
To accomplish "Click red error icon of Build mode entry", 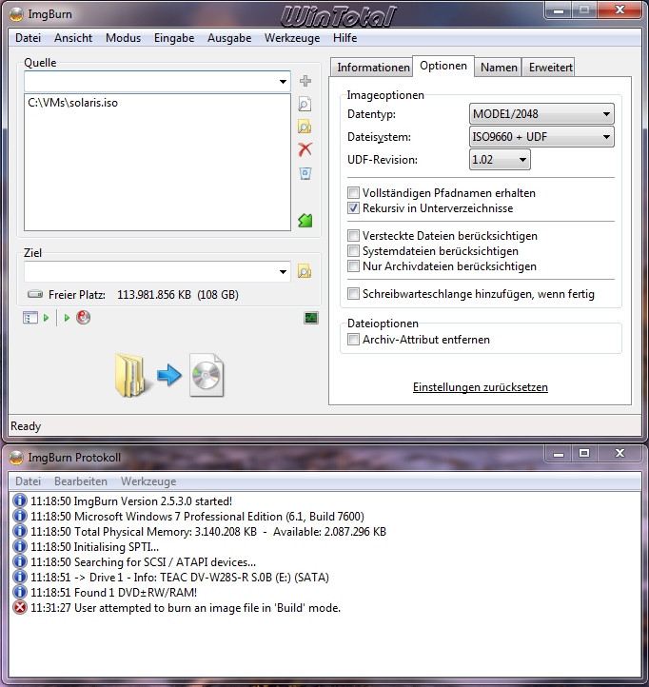I will click(x=20, y=608).
